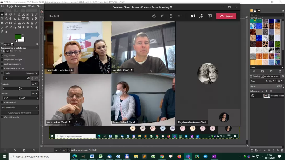
Task: Open the Teams participants panel icon
Action: click(154, 16)
